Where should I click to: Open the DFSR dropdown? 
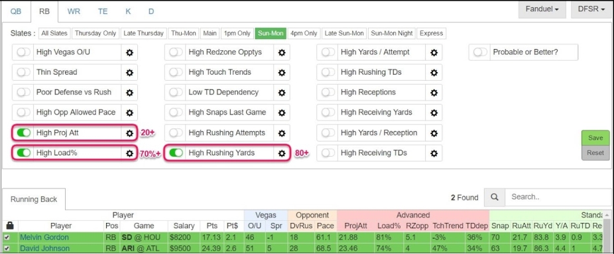click(591, 9)
